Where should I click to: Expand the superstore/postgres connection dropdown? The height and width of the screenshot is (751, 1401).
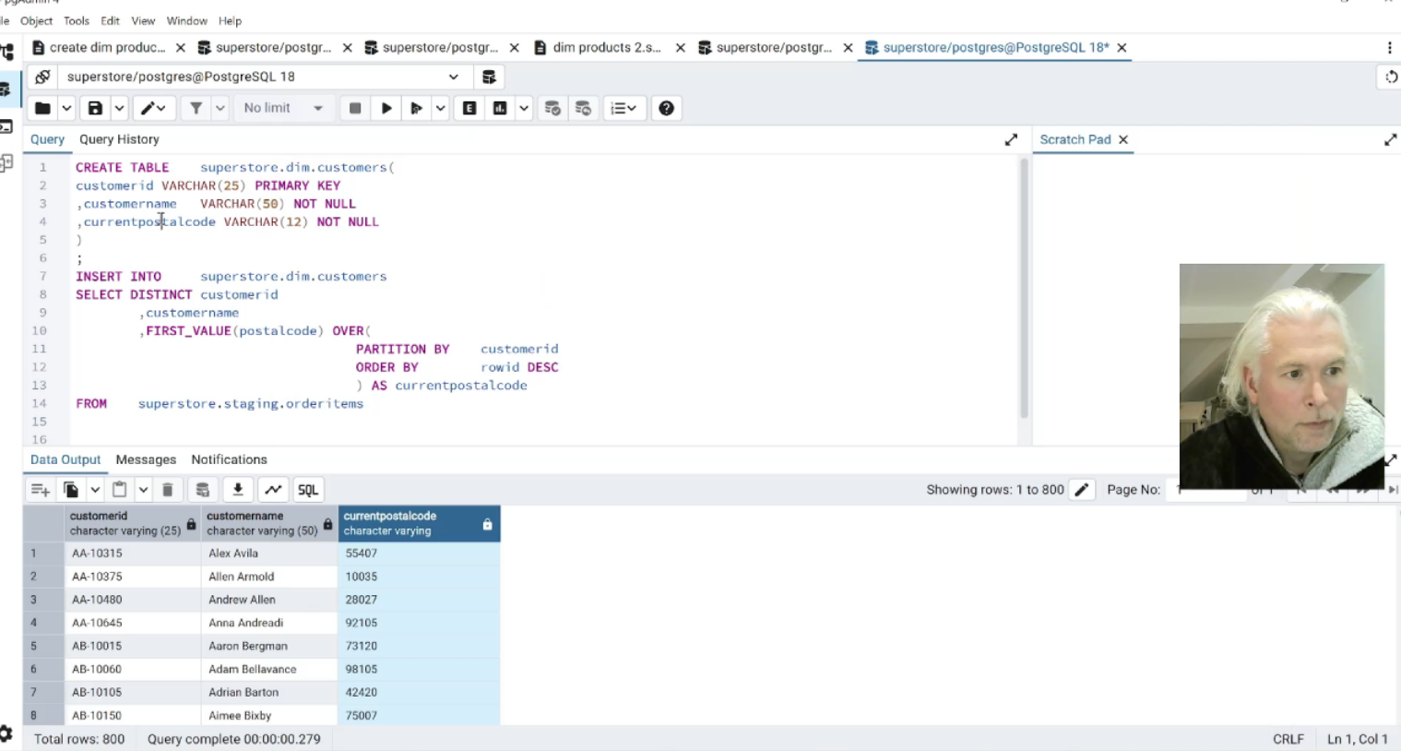(453, 77)
